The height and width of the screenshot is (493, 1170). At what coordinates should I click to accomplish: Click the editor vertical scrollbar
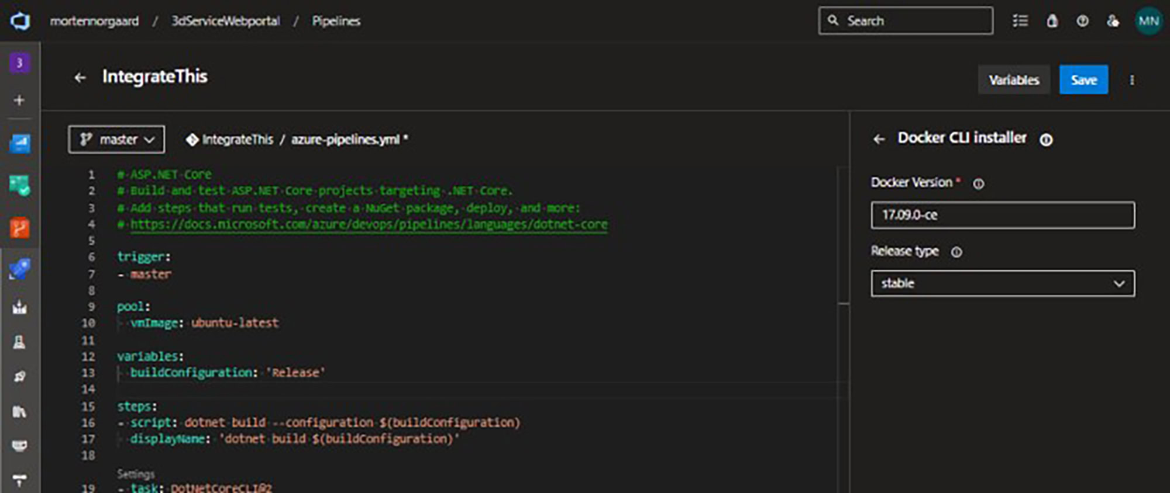pyautogui.click(x=843, y=235)
